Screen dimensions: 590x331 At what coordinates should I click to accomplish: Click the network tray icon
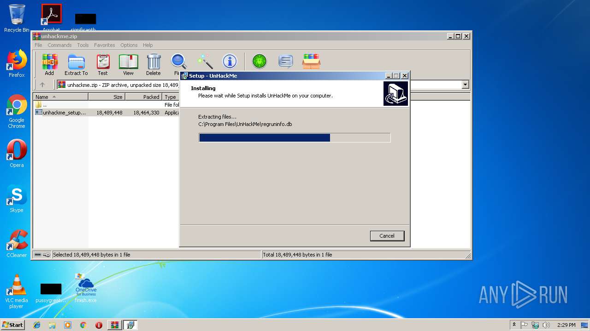coord(535,325)
